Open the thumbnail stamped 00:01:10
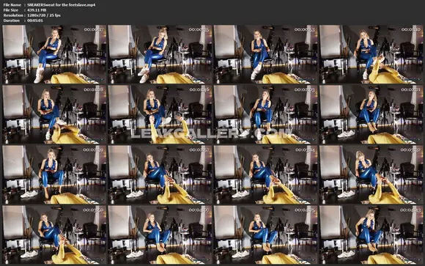The width and height of the screenshot is (425, 266). (371, 54)
